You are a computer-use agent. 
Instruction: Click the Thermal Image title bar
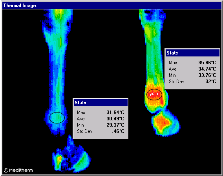click(x=112, y=5)
